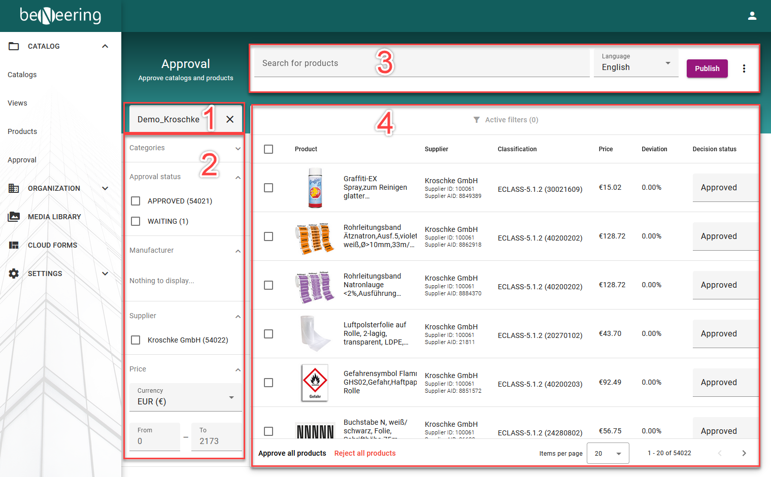
Task: Click ECLASS-5.1.2 (30021609) classification
Action: point(540,189)
